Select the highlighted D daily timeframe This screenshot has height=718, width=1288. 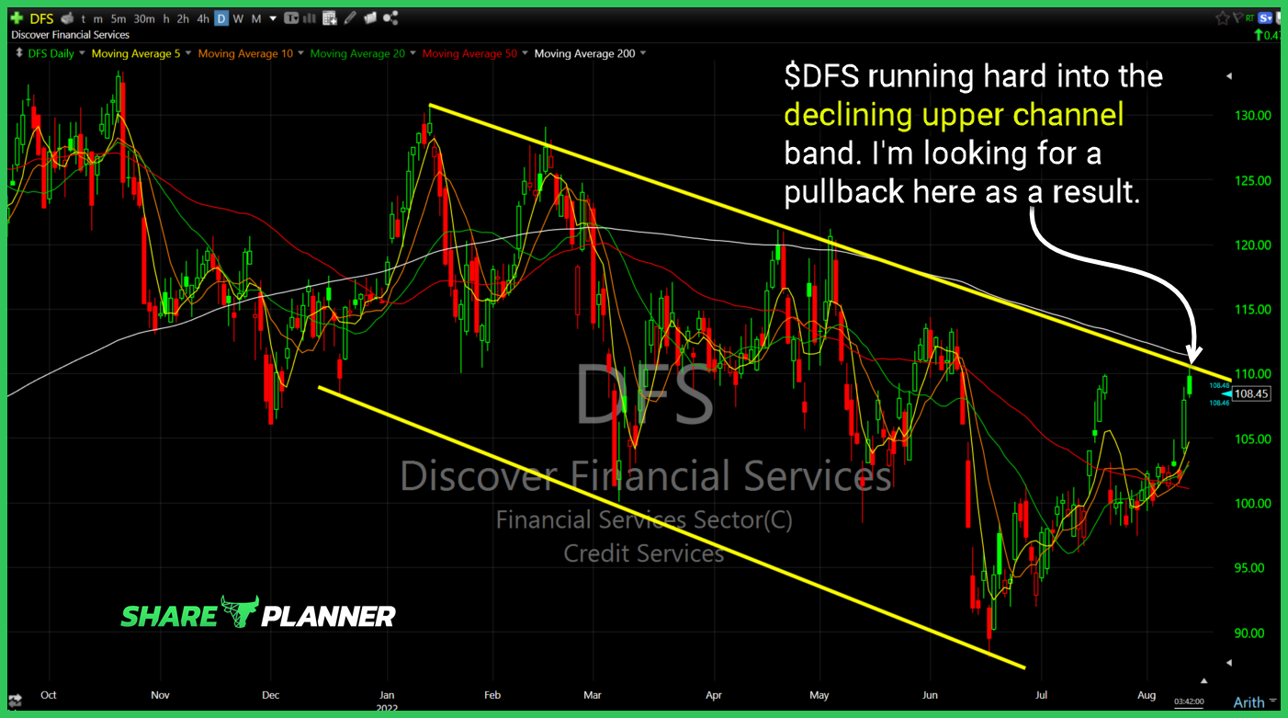[x=221, y=18]
